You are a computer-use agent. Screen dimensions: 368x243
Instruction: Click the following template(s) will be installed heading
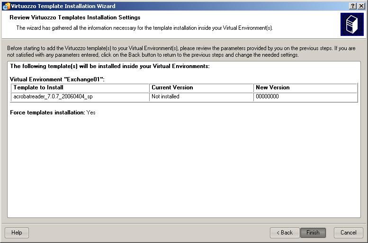point(109,66)
